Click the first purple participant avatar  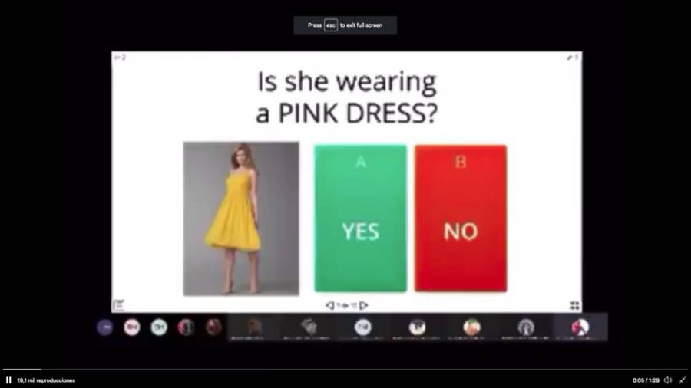tap(104, 327)
